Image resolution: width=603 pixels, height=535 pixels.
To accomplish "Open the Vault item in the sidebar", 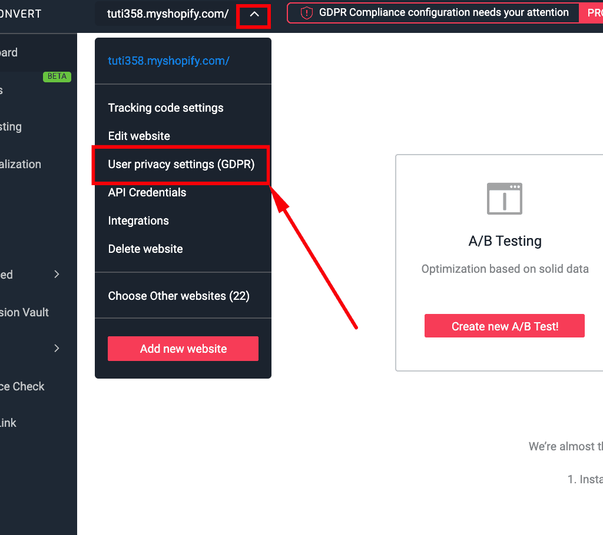I will click(24, 312).
